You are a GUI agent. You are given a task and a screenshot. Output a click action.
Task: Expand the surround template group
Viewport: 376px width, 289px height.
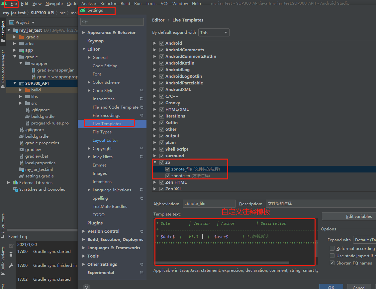point(155,156)
